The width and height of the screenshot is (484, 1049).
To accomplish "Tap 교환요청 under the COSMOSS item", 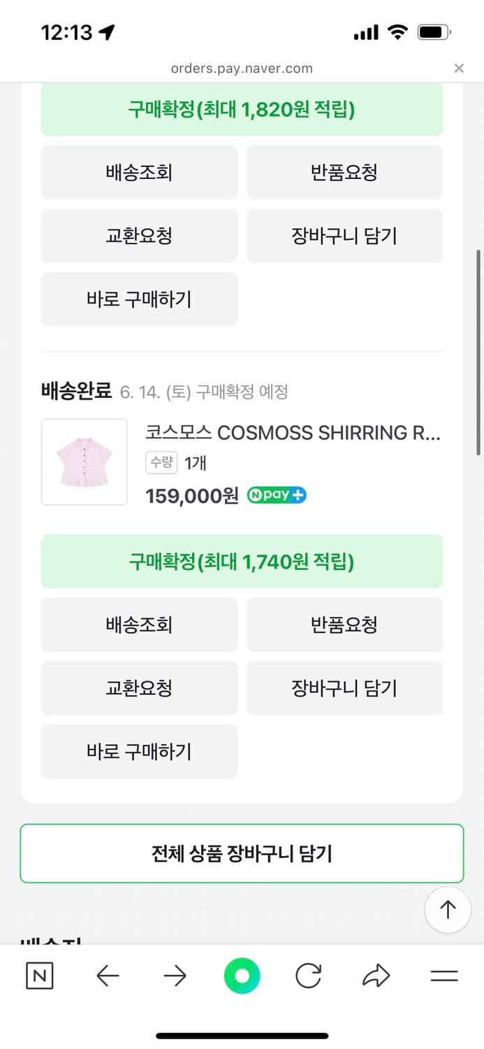I will point(139,688).
